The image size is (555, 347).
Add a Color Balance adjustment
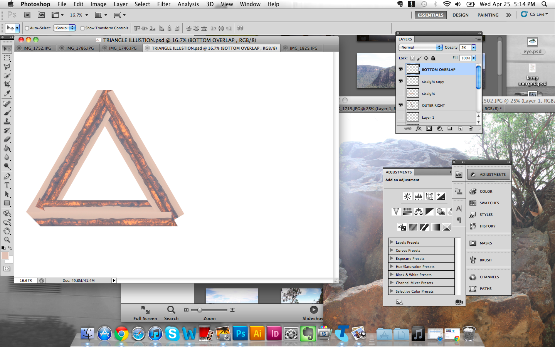[419, 212]
